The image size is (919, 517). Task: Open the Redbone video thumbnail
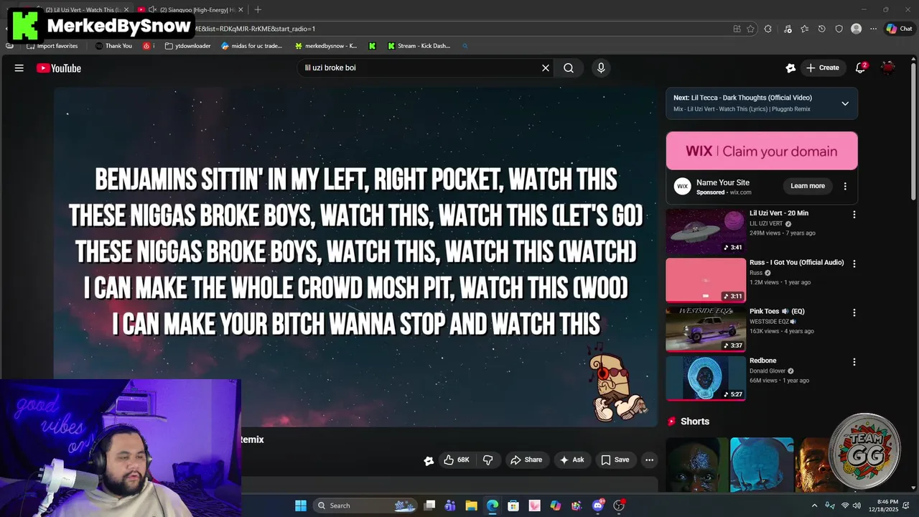(706, 378)
